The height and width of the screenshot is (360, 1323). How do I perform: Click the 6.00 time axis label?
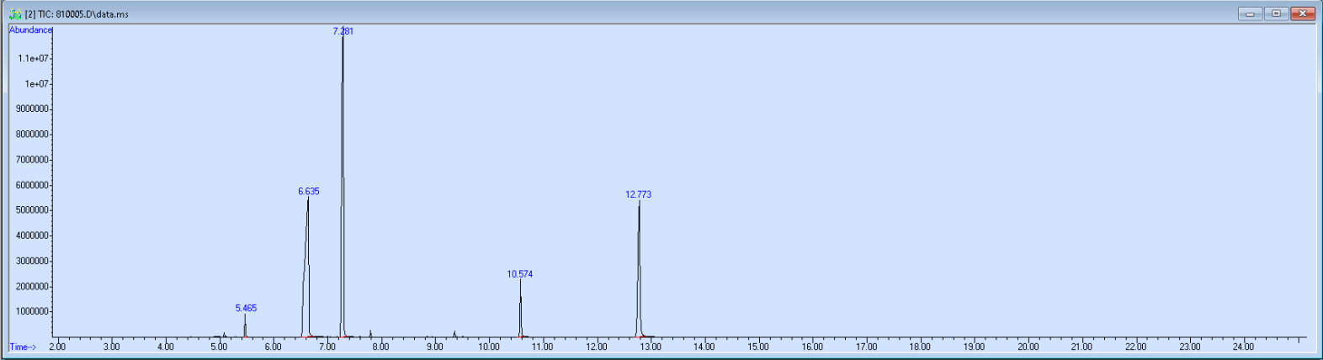(273, 347)
